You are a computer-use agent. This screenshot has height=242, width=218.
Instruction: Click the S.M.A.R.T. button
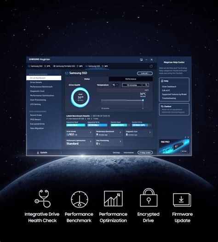[145, 73]
